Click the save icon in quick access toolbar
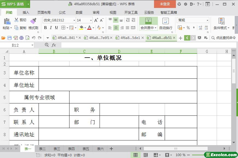 [x=10, y=38]
